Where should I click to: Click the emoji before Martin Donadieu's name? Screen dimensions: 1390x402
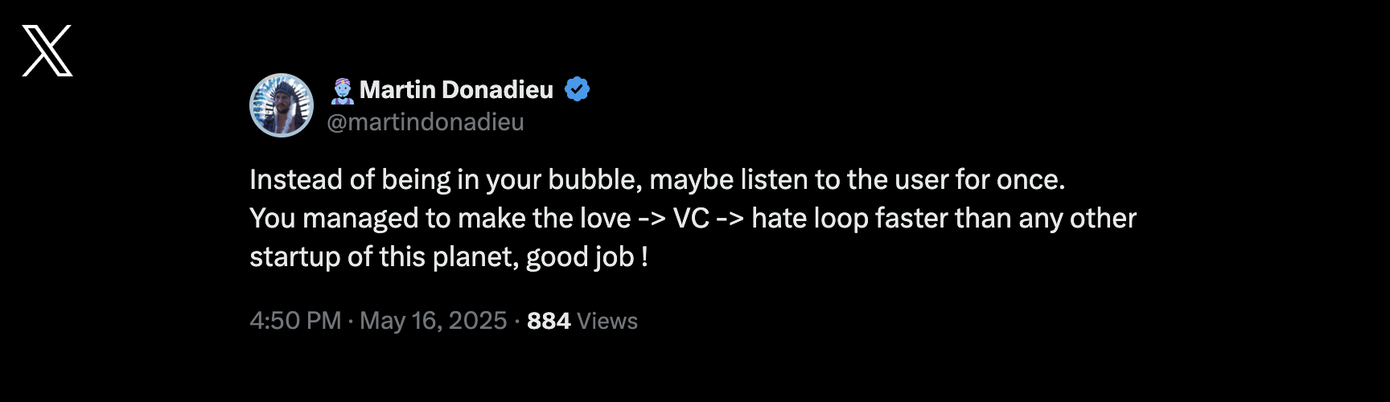pos(343,90)
